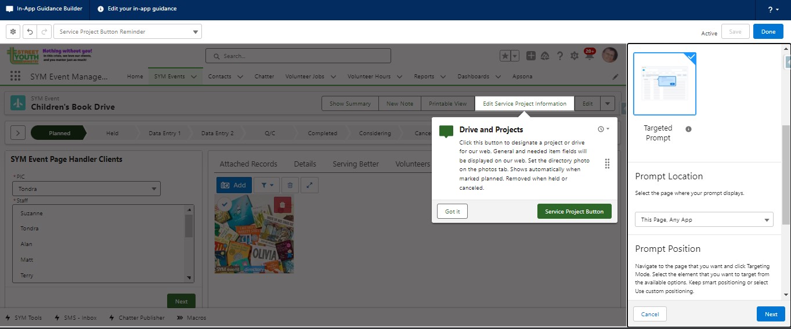Switch to Attached Records tab
791x329 pixels.
(x=248, y=164)
